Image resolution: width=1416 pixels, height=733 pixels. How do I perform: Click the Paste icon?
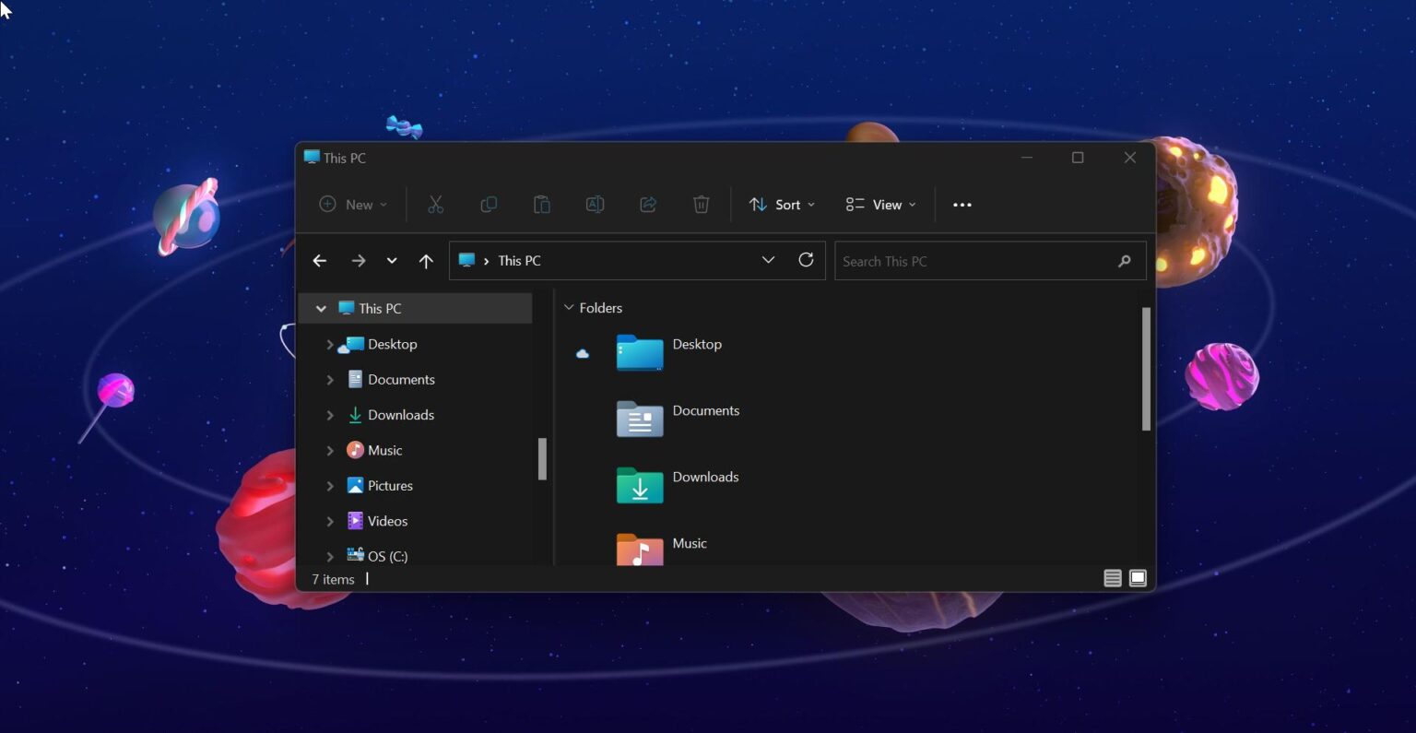(x=541, y=204)
